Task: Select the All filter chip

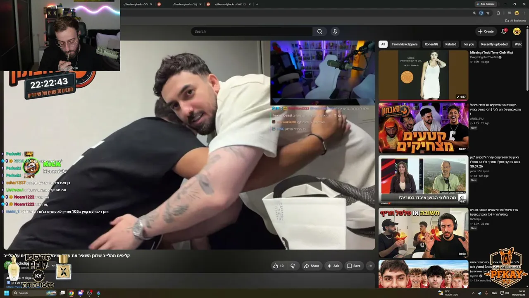Action: 383,44
